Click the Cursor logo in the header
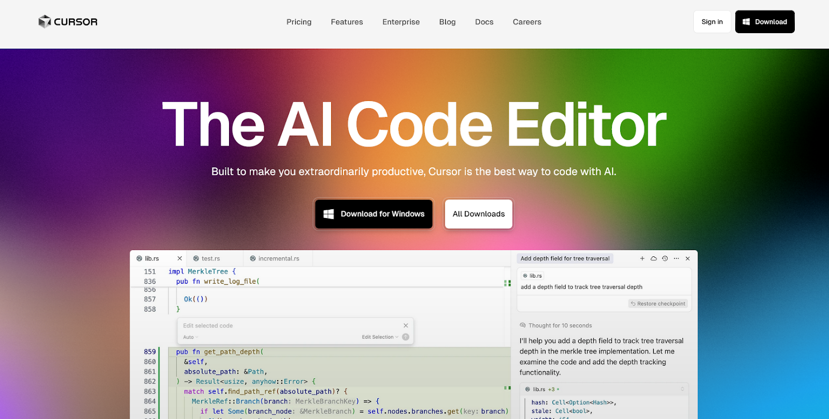This screenshot has width=829, height=419. [68, 22]
